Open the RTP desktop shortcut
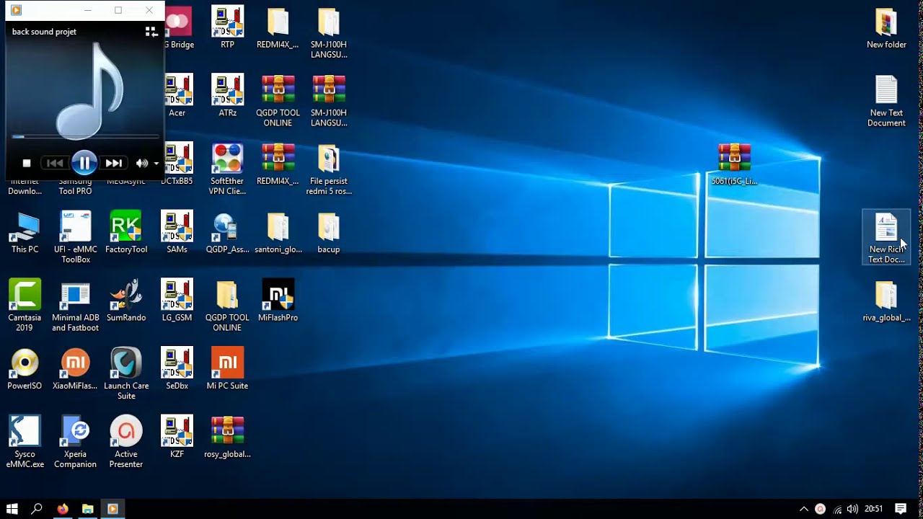Image resolution: width=923 pixels, height=519 pixels. (227, 28)
